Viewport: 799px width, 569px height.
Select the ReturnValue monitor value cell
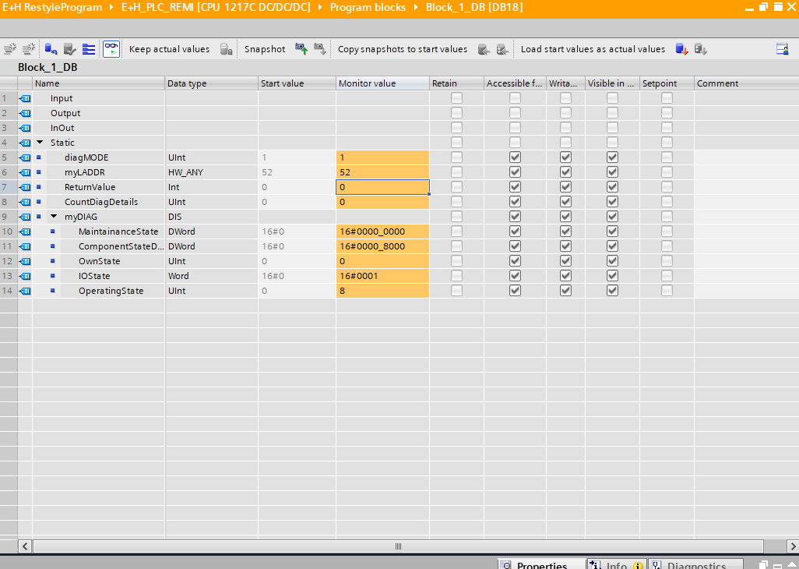point(382,187)
